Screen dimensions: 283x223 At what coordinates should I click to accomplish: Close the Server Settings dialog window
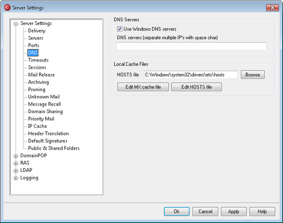pyautogui.click(x=273, y=8)
